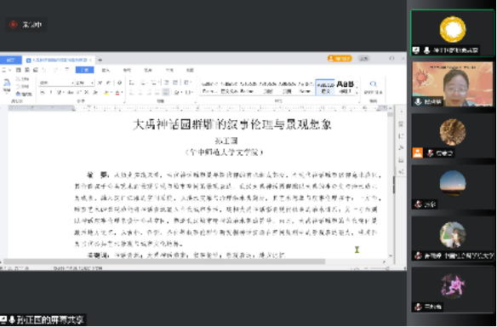The width and height of the screenshot is (497, 327).
Task: Select the purple flower avatar participant tile
Action: pos(452,290)
